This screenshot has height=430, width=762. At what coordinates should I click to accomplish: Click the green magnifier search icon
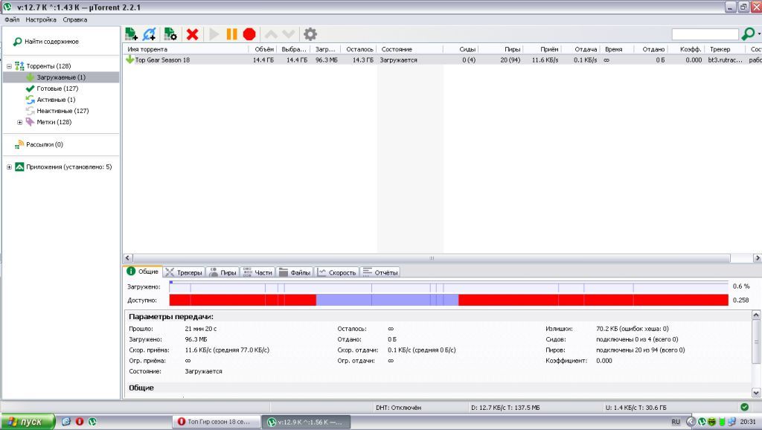[748, 34]
